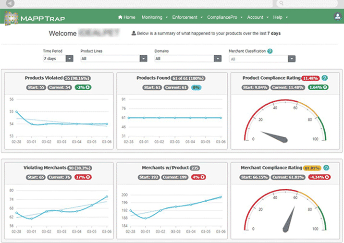Click the Merchant Classification help icon
The height and width of the screenshot is (243, 344).
pos(270,51)
